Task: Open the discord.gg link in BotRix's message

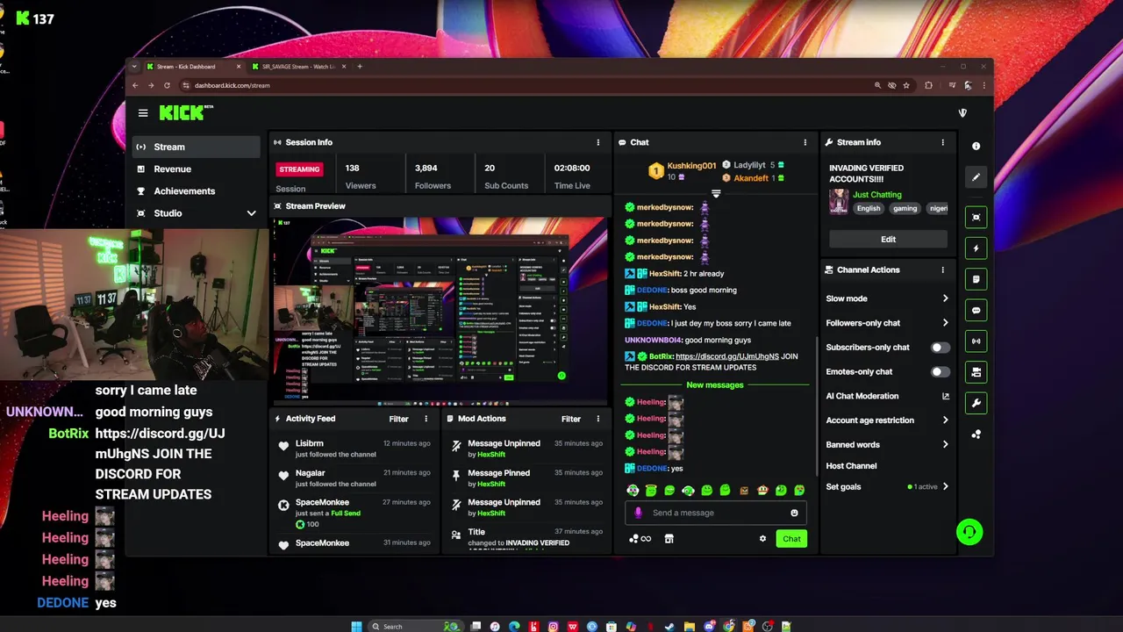Action: coord(727,356)
